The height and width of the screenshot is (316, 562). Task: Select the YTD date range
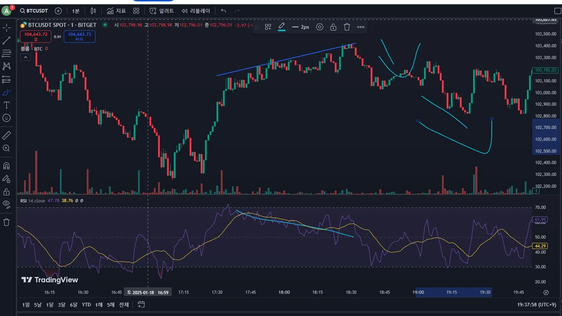tap(86, 305)
